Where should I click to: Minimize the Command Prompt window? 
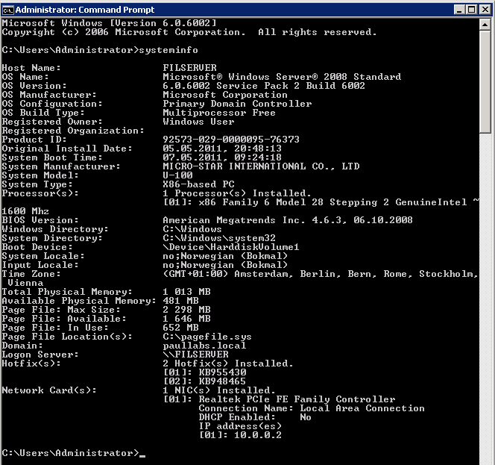click(460, 10)
